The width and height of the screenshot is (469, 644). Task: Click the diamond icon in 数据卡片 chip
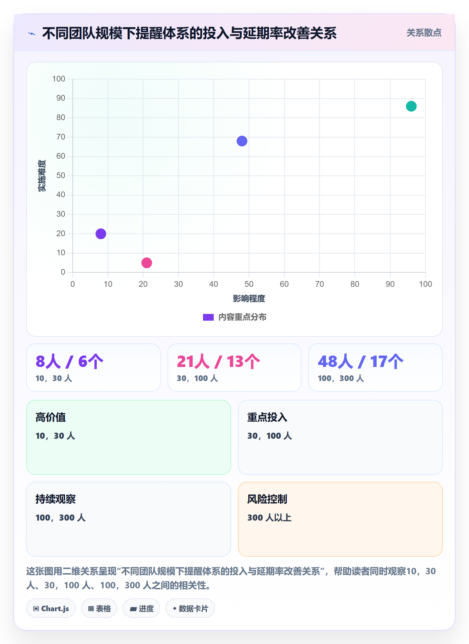tap(175, 608)
